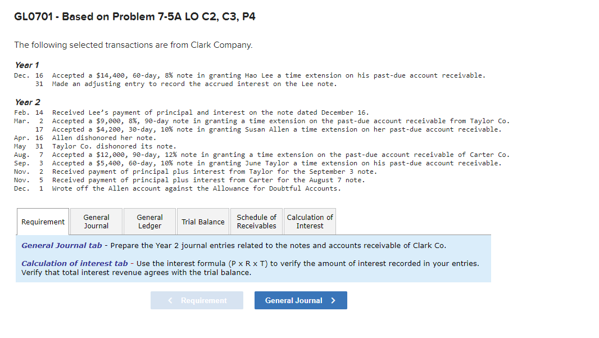This screenshot has height=338, width=599.
Task: Select the Trial Balance tab
Action: (x=203, y=221)
